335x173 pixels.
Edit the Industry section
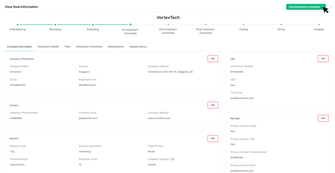click(x=213, y=138)
